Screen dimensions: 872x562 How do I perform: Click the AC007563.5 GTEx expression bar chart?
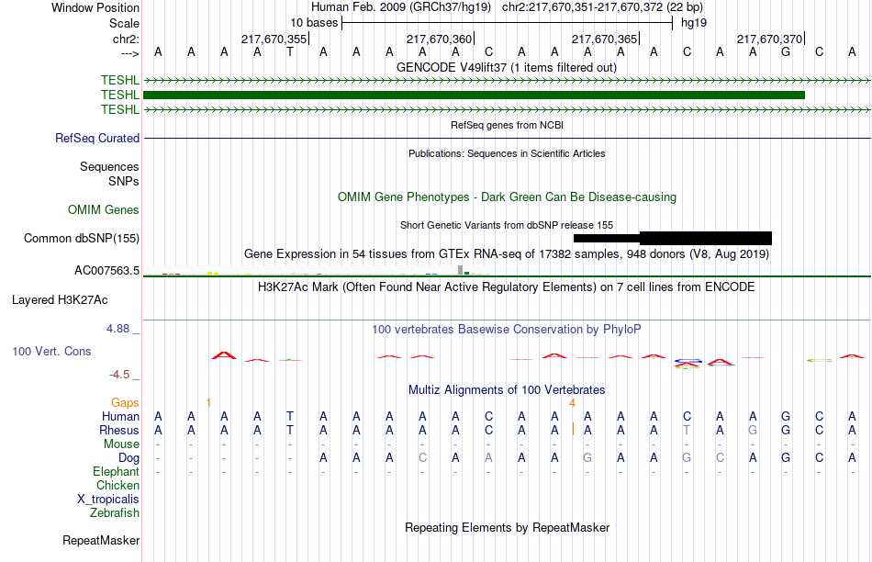pos(317,270)
